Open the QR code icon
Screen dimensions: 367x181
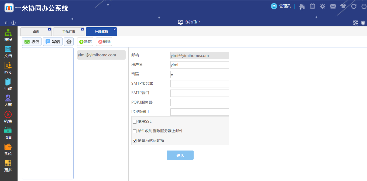click(355, 23)
